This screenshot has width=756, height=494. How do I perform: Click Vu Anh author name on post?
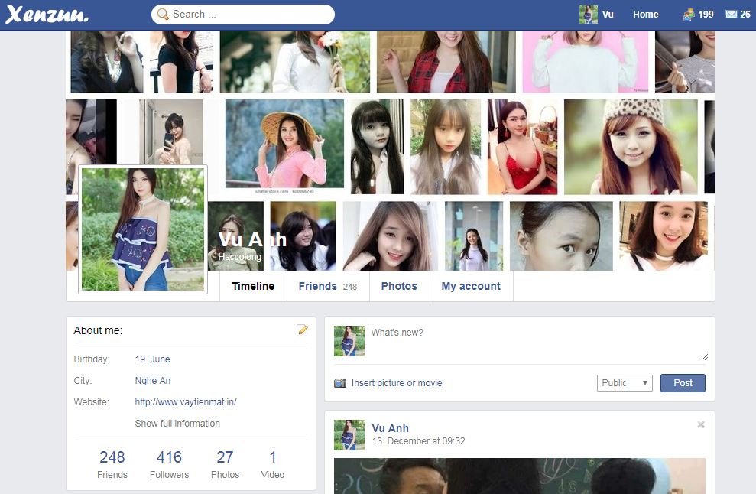[390, 428]
